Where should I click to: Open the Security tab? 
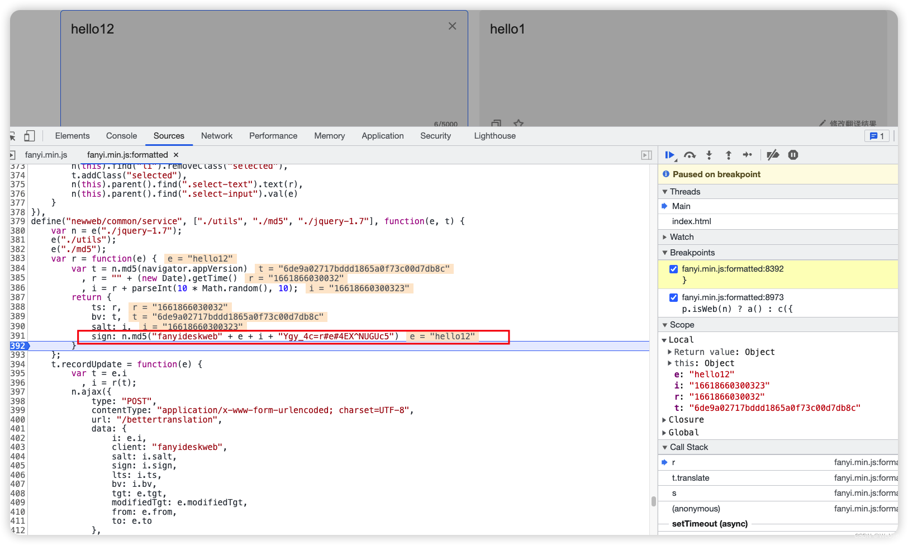click(435, 136)
